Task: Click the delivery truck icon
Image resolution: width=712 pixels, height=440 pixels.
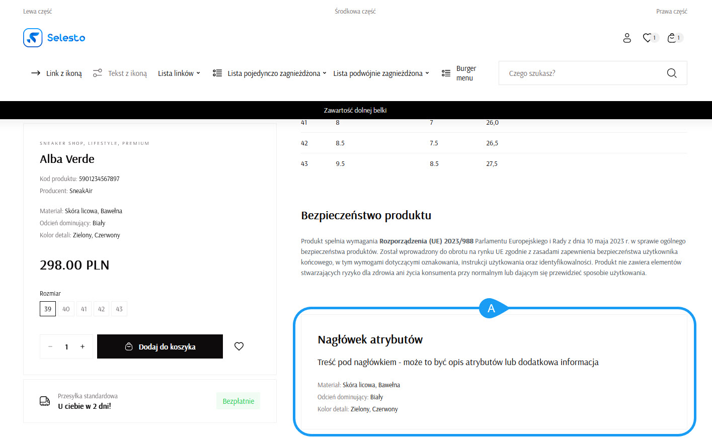Action: pyautogui.click(x=45, y=401)
